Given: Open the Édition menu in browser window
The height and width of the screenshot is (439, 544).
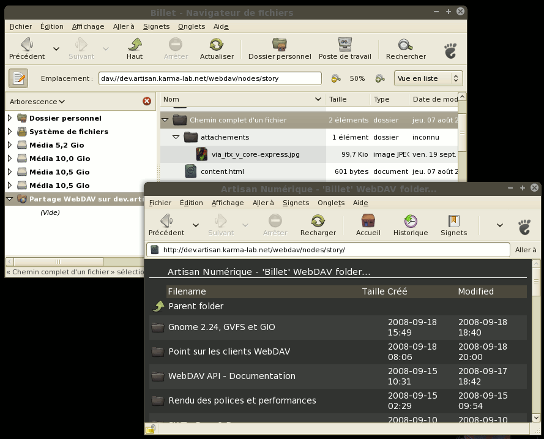Looking at the screenshot, I should 191,203.
